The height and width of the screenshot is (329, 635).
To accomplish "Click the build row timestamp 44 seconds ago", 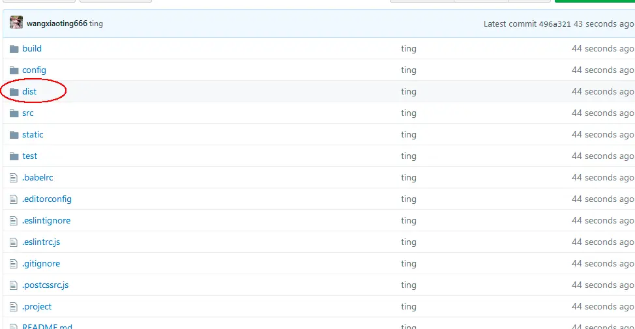I will click(602, 49).
